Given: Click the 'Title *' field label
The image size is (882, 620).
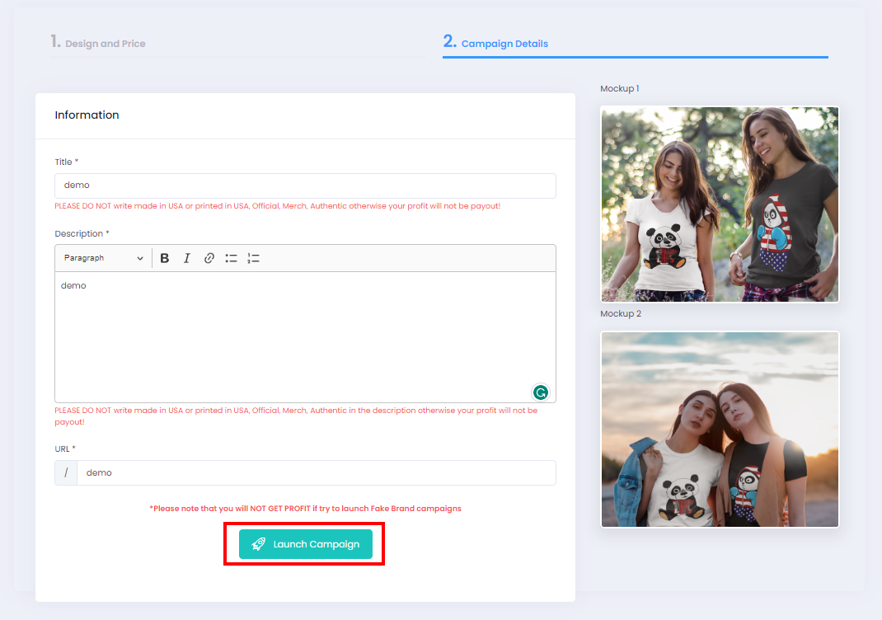Looking at the screenshot, I should (67, 162).
